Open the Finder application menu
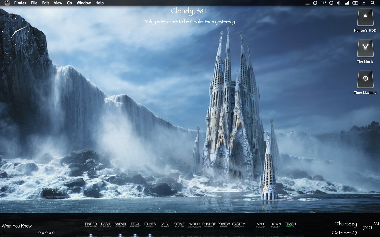 (x=20, y=3)
